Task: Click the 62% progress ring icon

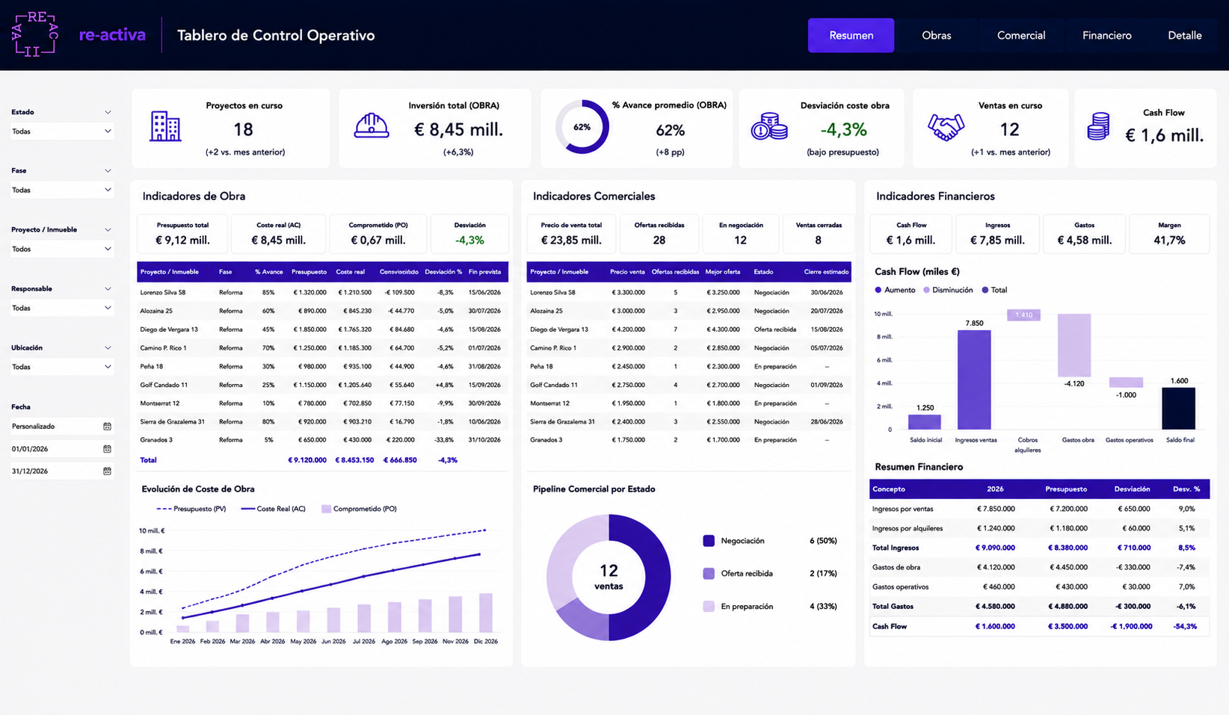Action: (582, 127)
